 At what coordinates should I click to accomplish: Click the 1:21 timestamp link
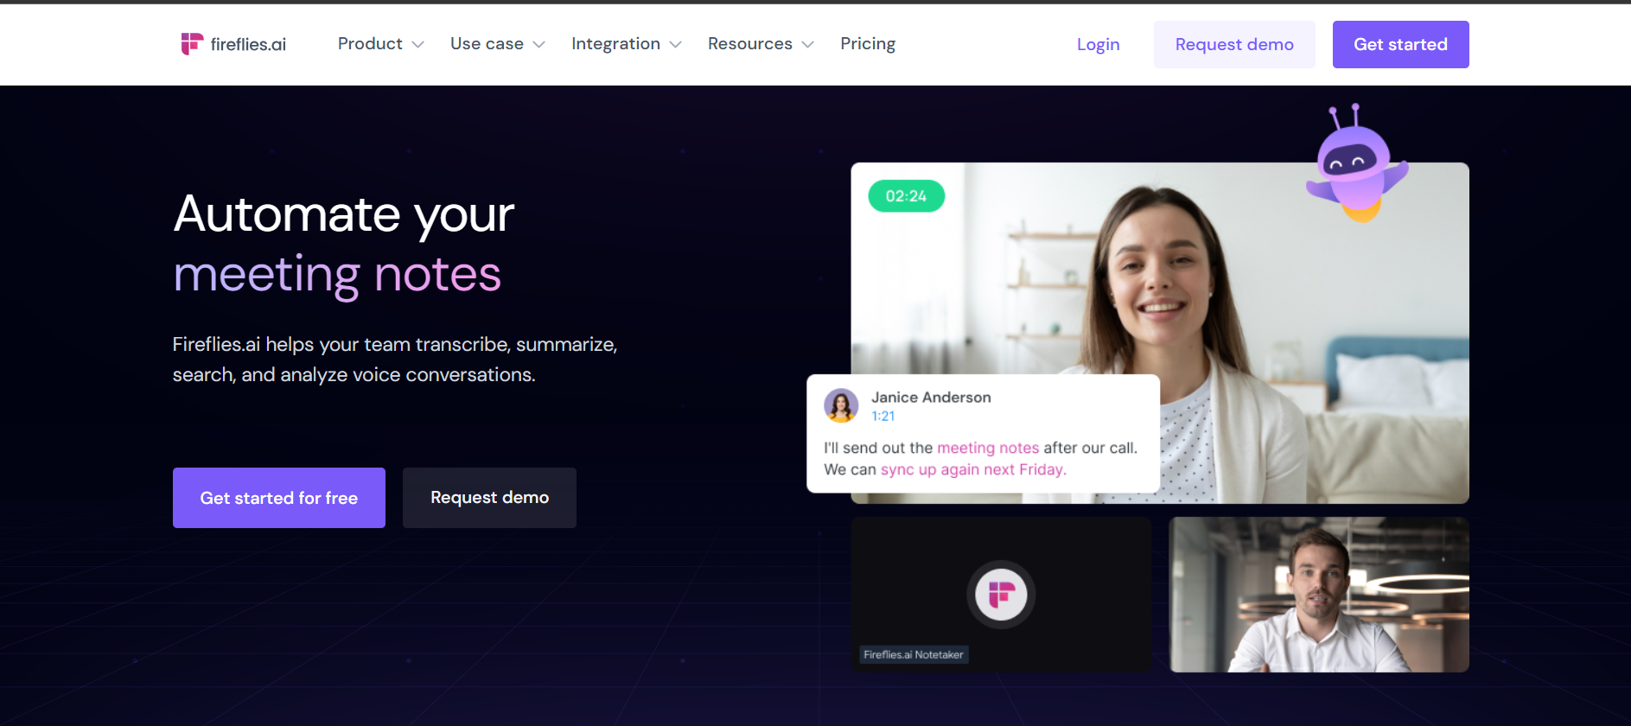point(882,417)
